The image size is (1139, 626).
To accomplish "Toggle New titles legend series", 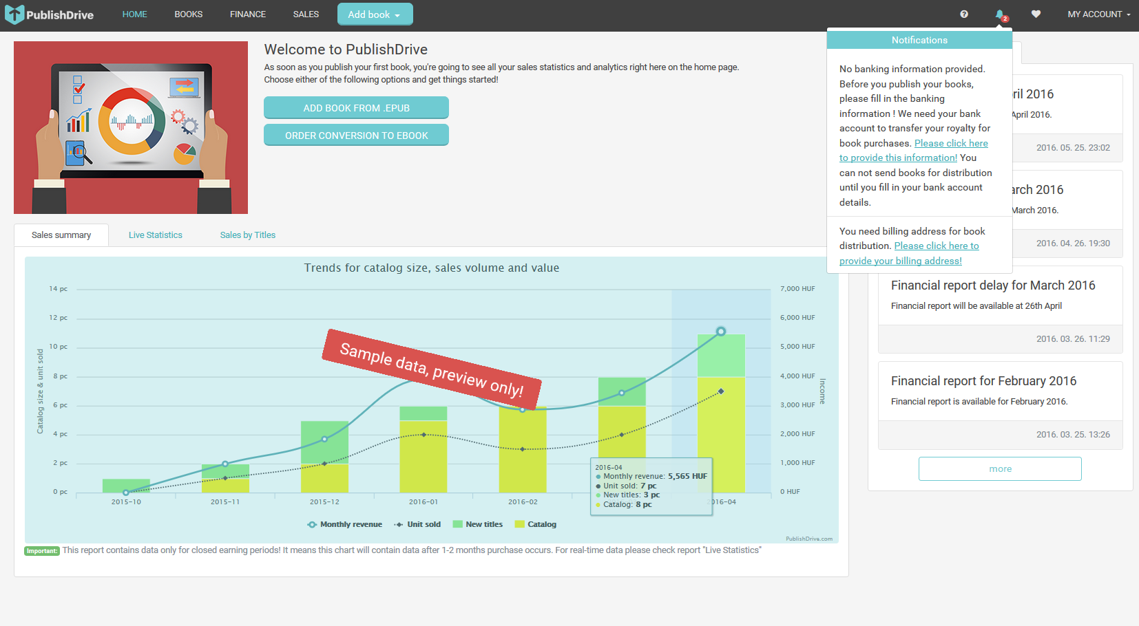I will click(478, 524).
